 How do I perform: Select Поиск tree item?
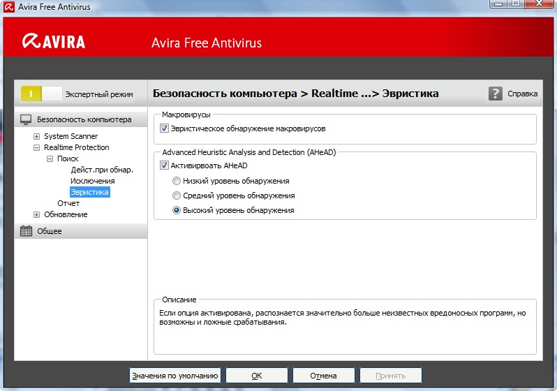click(68, 158)
